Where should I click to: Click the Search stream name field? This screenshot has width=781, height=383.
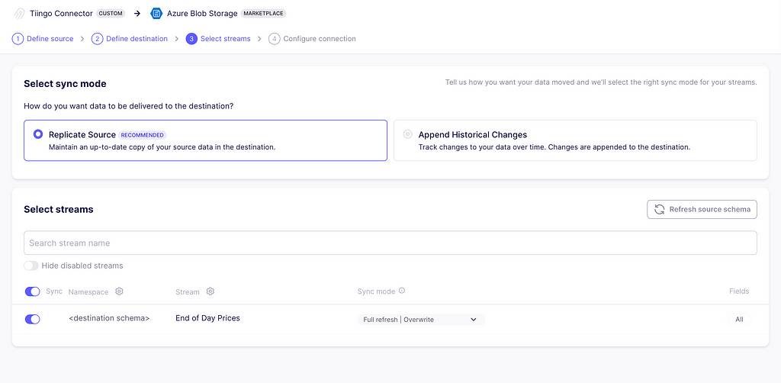pos(390,243)
